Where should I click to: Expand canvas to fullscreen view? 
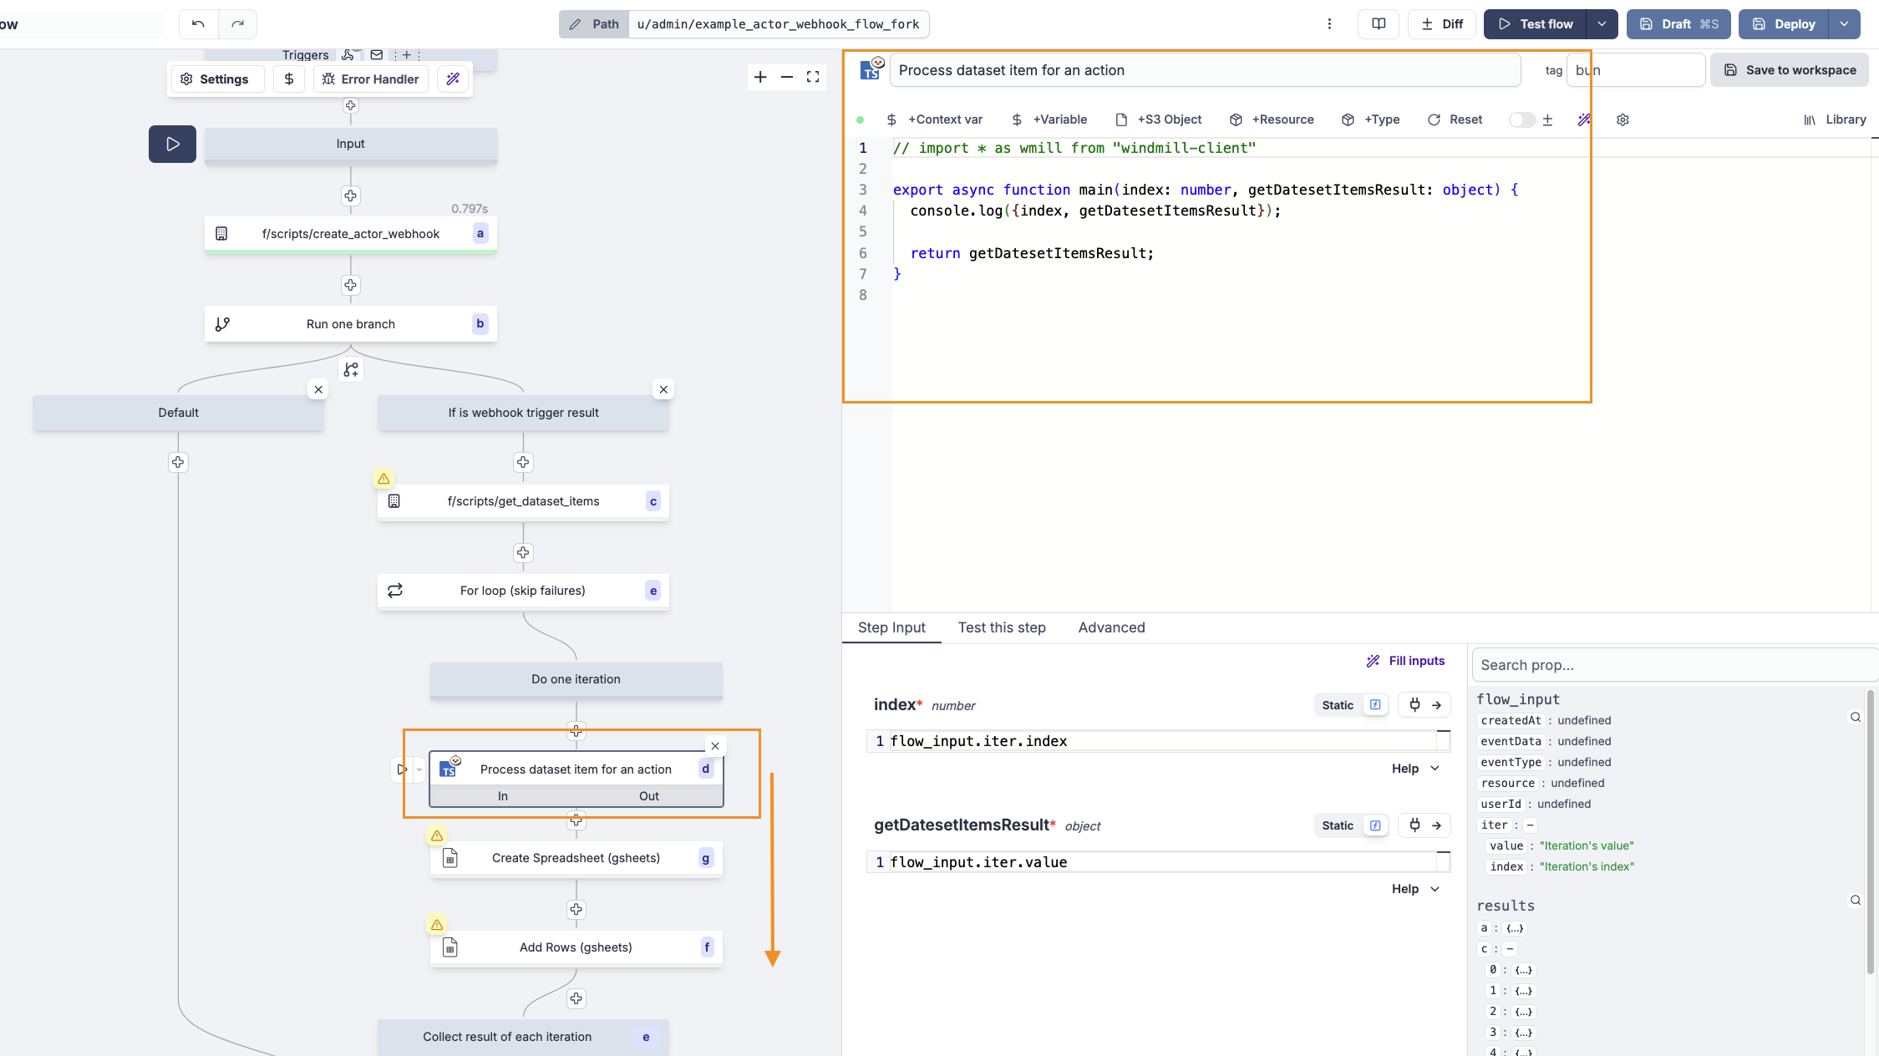click(813, 77)
